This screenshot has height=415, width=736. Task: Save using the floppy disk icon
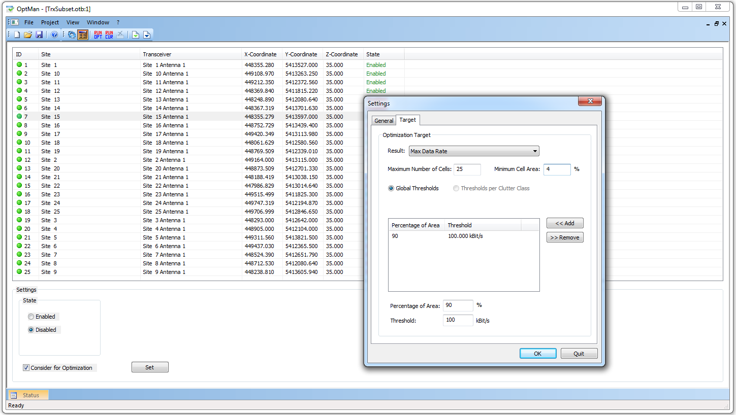(39, 35)
